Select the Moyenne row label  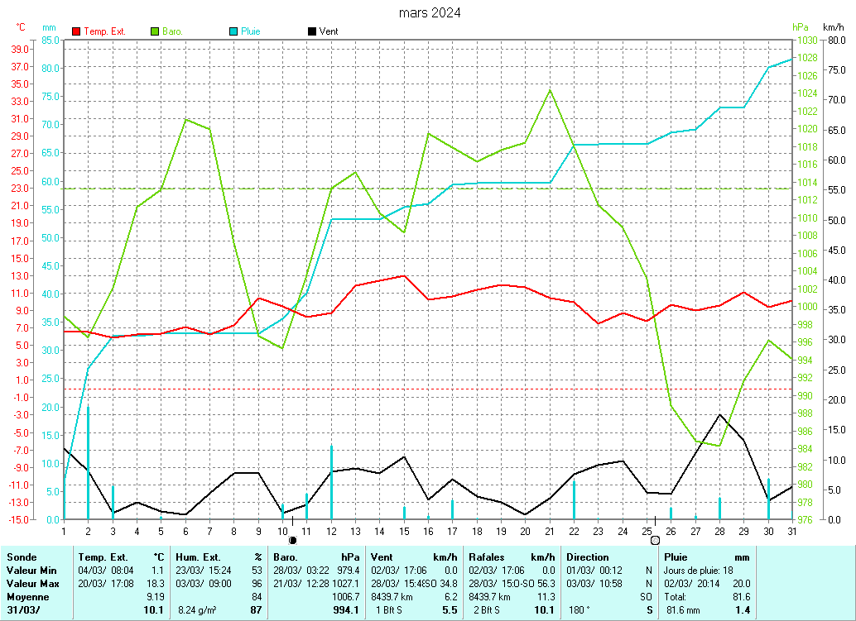(26, 596)
